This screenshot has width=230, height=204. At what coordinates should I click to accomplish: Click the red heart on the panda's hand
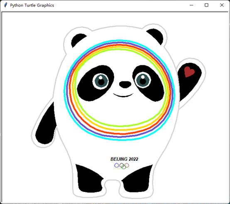(x=189, y=71)
